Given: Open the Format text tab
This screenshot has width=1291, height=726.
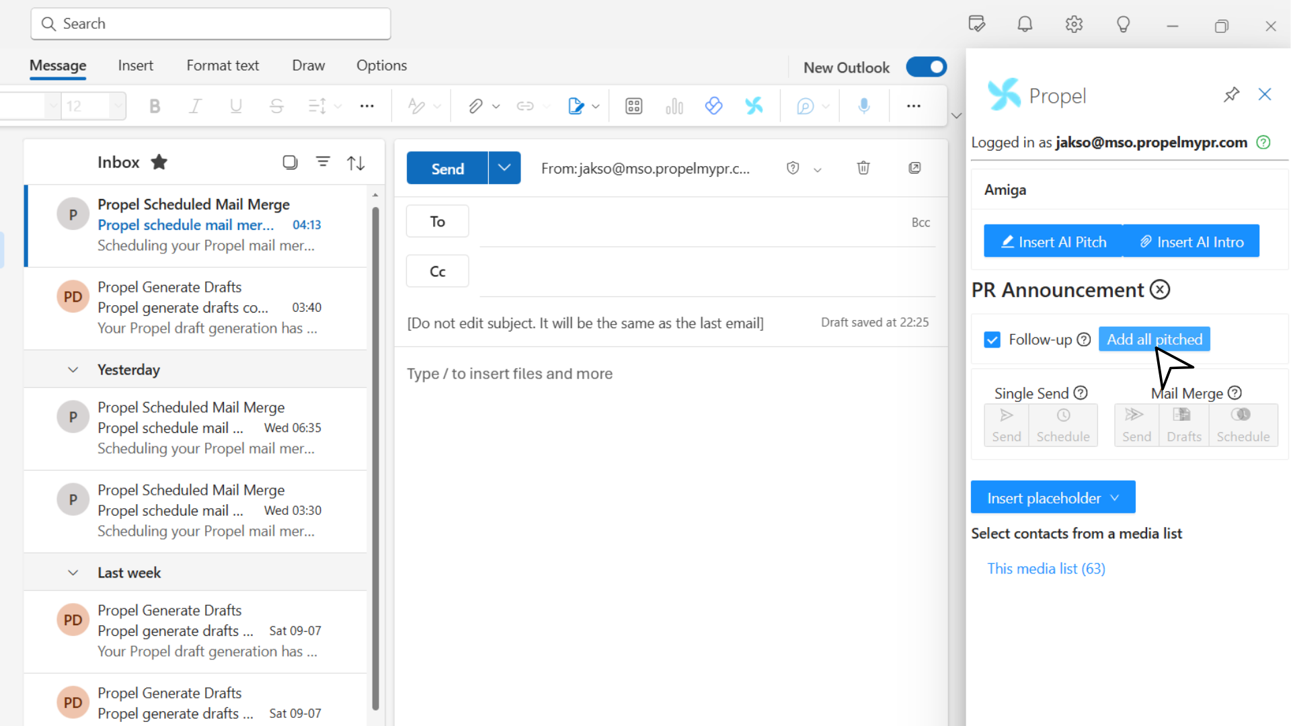Looking at the screenshot, I should [223, 66].
